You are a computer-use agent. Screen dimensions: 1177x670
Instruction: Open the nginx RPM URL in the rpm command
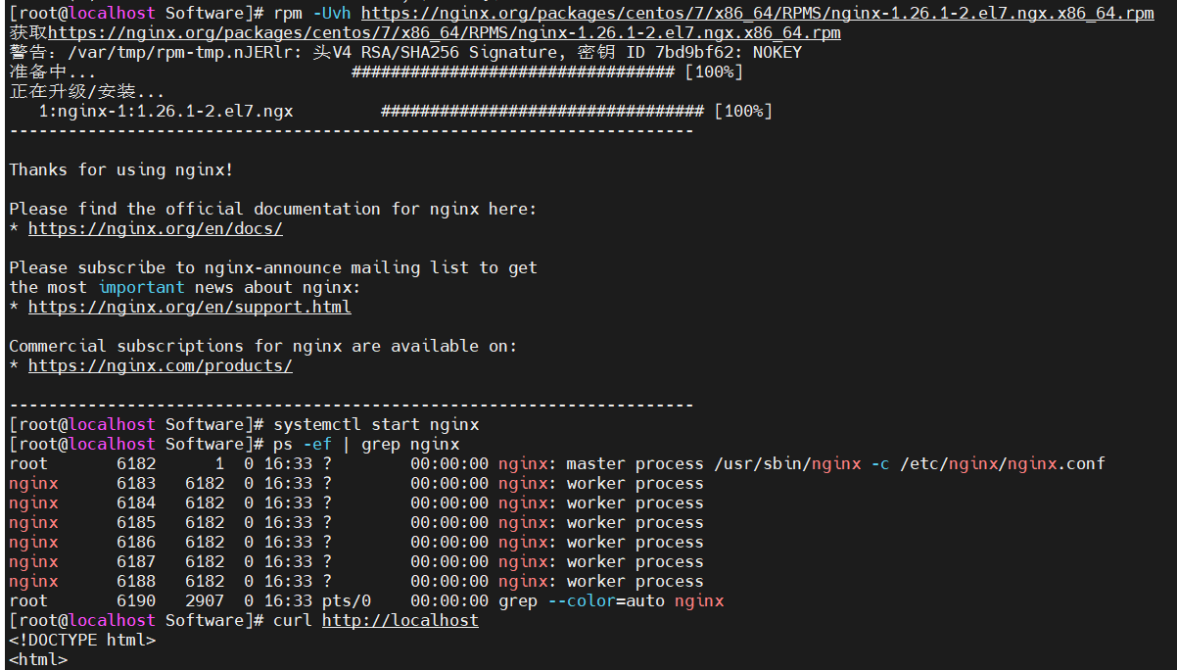click(757, 14)
